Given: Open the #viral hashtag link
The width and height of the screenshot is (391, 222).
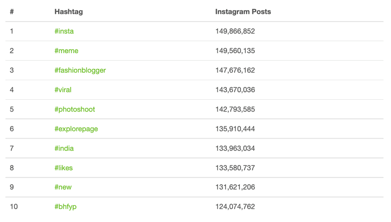Looking at the screenshot, I should pyautogui.click(x=63, y=90).
